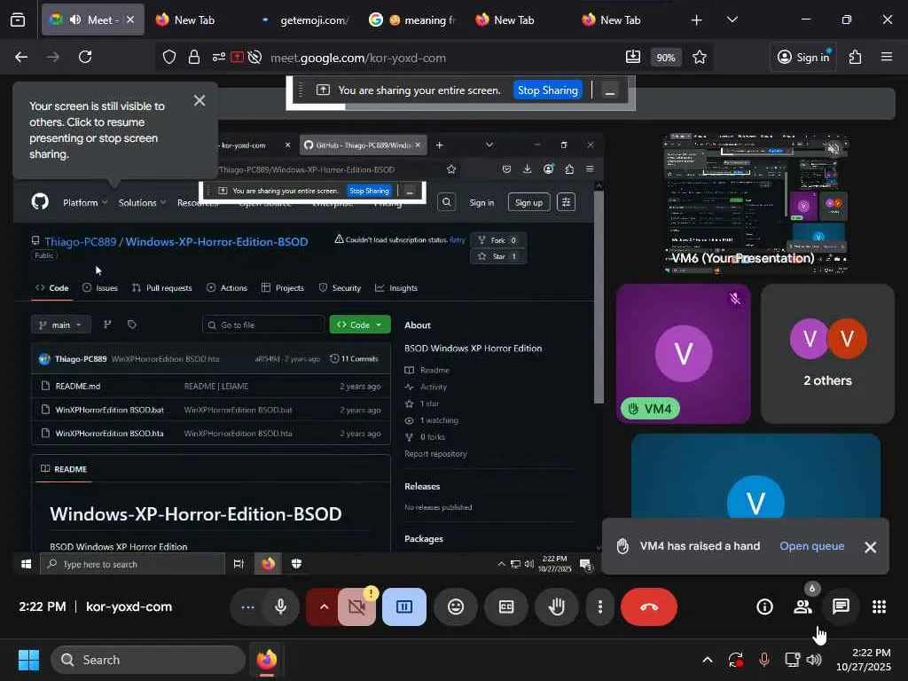Select the VM6 presentation thumbnail
Screen dimensions: 908x681
pyautogui.click(x=755, y=203)
